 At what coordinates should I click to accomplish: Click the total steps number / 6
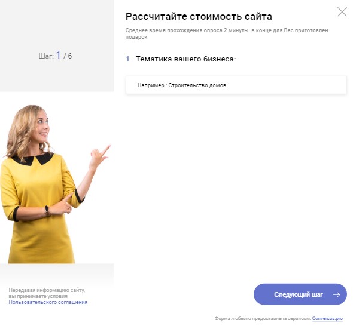(x=68, y=56)
